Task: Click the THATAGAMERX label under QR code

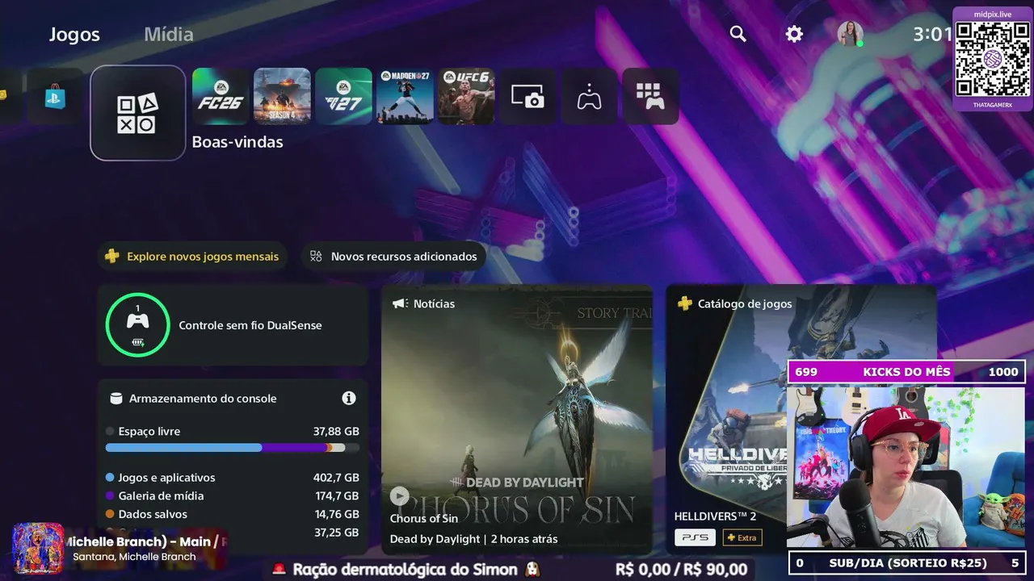Action: [x=993, y=106]
